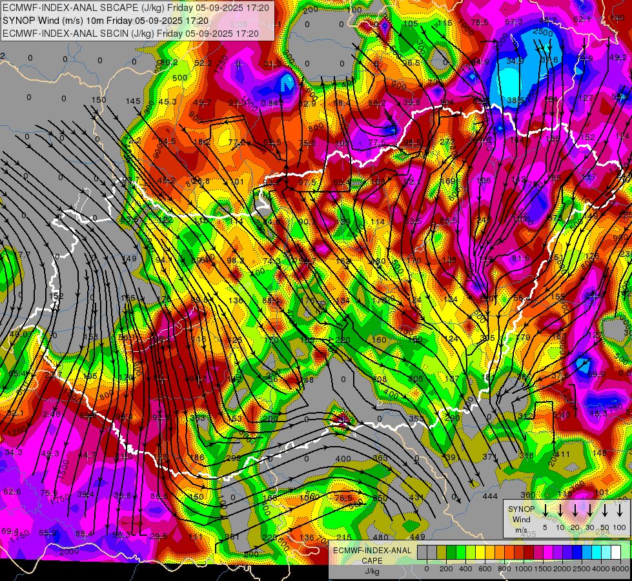Click the 100 m/s wind arrow
The height and width of the screenshot is (581, 632).
[x=620, y=510]
